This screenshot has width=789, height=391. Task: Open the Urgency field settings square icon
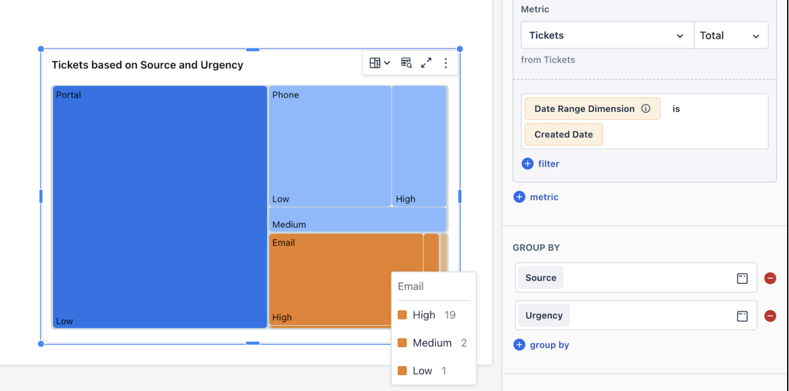point(742,315)
